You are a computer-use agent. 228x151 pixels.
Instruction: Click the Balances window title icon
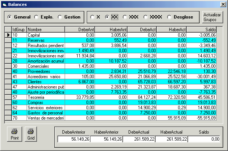tap(4, 4)
